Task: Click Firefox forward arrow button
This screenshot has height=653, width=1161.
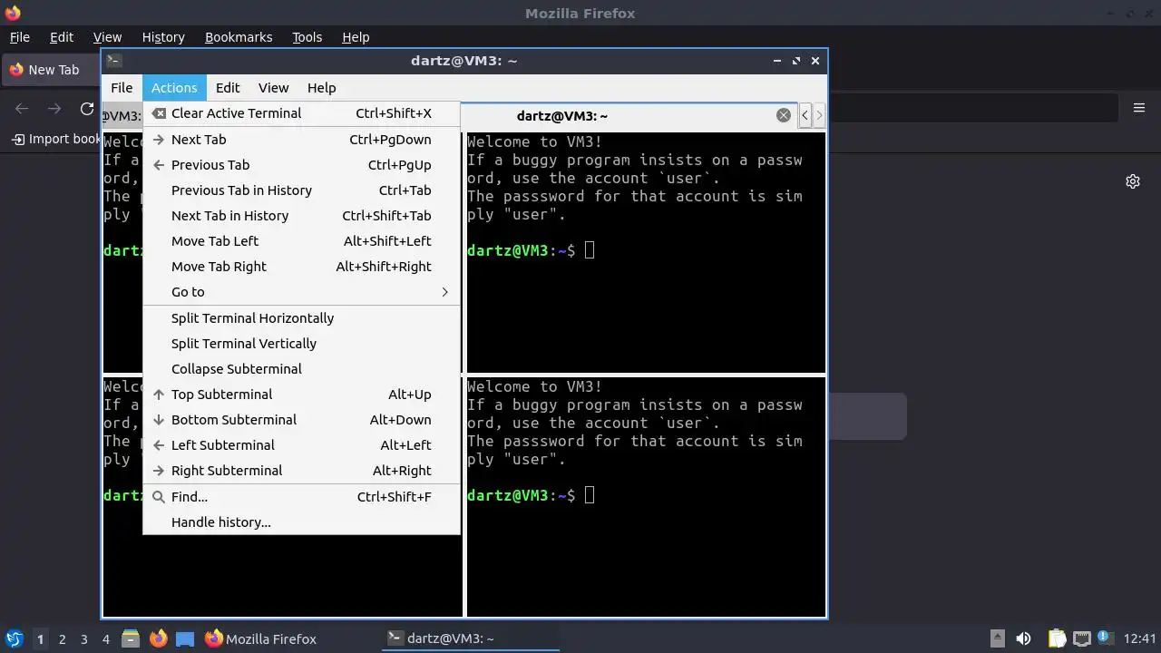Action: 54,109
